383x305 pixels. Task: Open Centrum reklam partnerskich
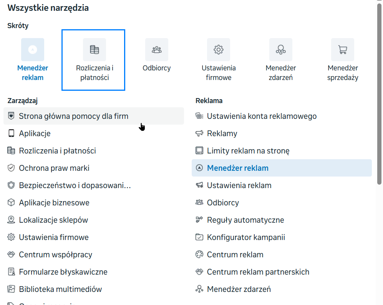coord(258,272)
